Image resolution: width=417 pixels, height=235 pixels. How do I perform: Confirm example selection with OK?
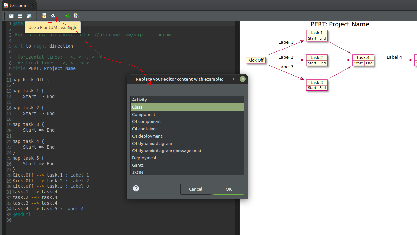pyautogui.click(x=228, y=189)
